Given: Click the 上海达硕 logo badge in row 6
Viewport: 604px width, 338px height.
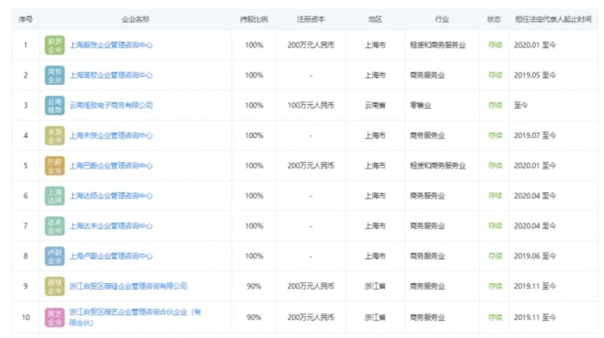Looking at the screenshot, I should [54, 196].
